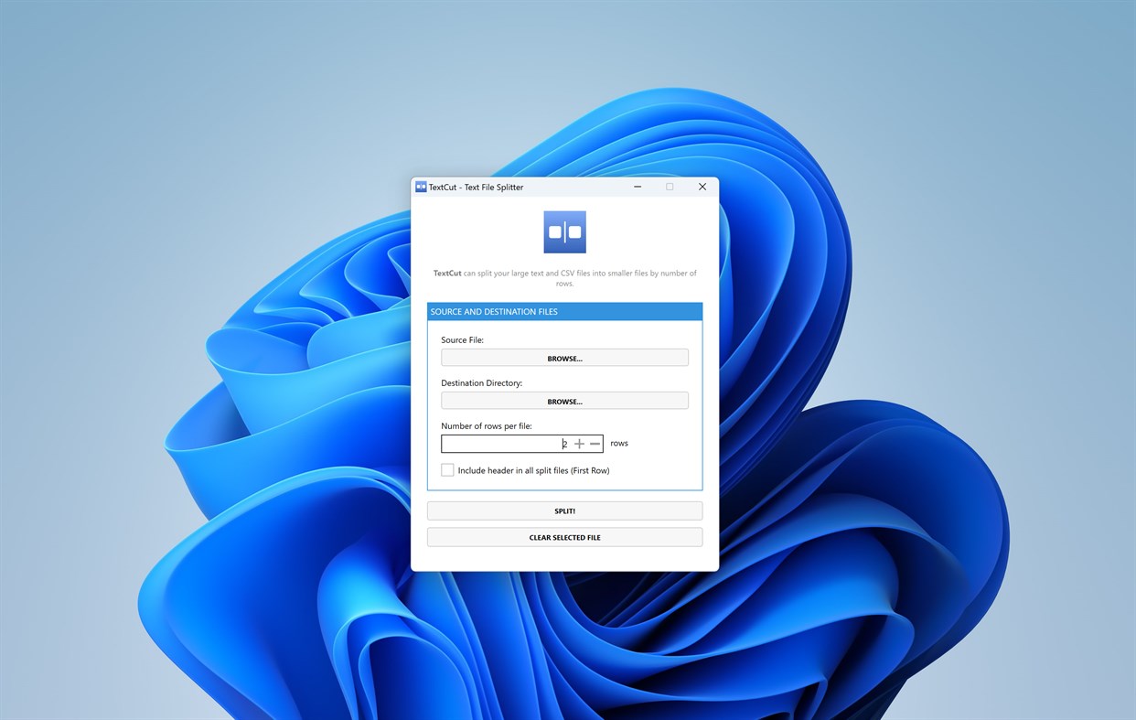Click the 'Number of rows per file:' label
This screenshot has width=1136, height=720.
point(486,426)
